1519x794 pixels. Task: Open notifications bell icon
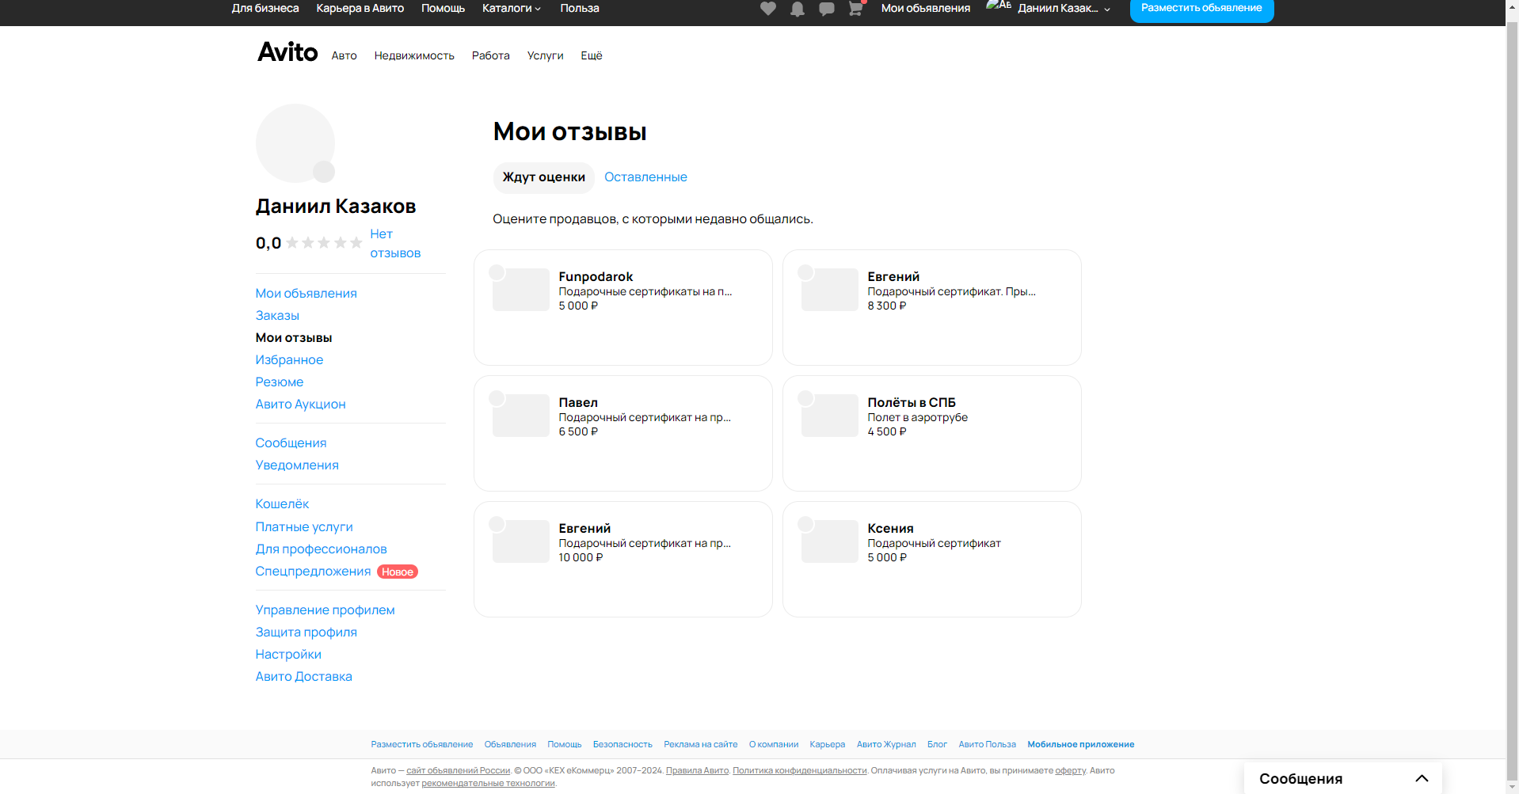[x=797, y=9]
